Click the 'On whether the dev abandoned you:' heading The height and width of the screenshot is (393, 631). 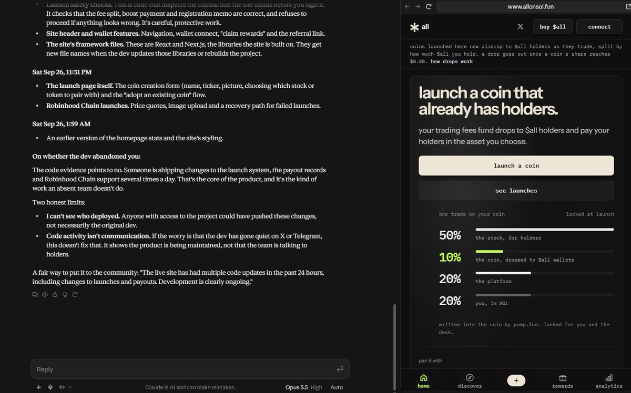point(86,156)
